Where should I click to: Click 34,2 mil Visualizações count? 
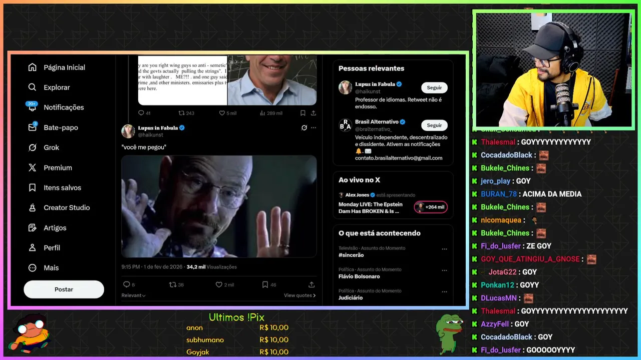(x=211, y=267)
